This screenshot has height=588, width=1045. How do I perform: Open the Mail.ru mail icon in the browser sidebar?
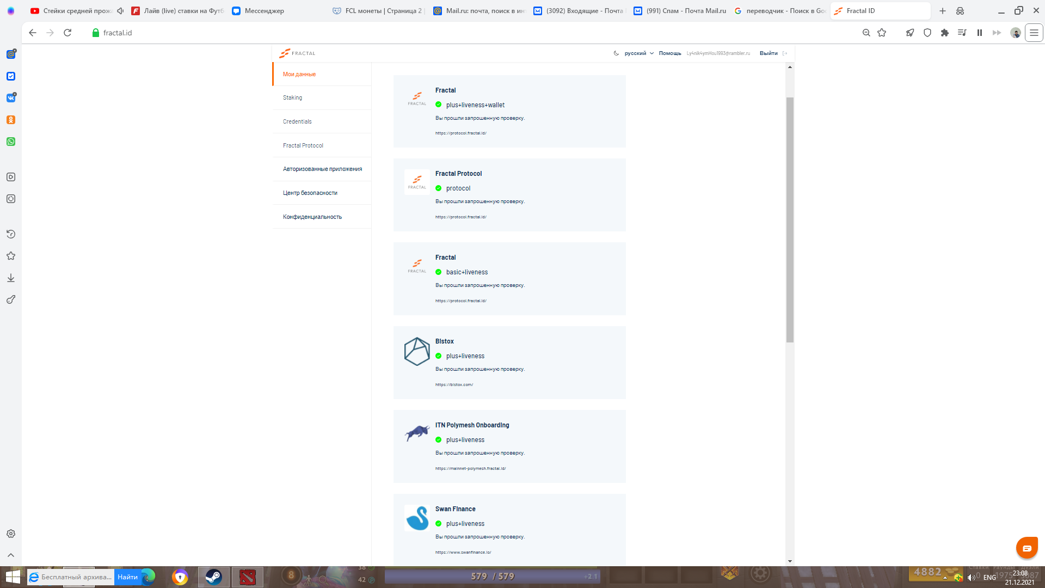[x=11, y=54]
